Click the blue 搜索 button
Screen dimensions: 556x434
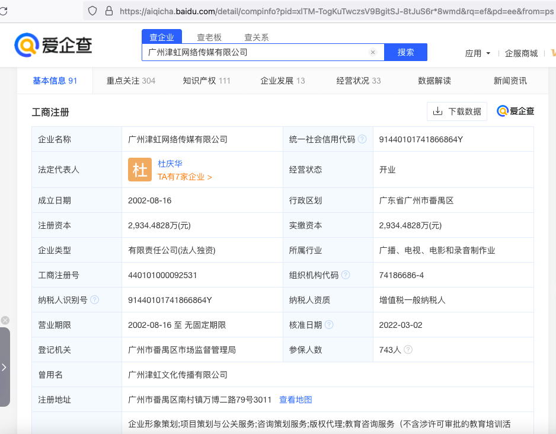tap(405, 52)
